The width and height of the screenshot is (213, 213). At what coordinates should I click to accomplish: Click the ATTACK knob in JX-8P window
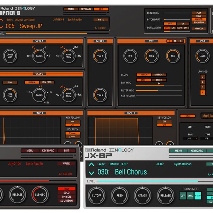pyautogui.click(x=143, y=195)
